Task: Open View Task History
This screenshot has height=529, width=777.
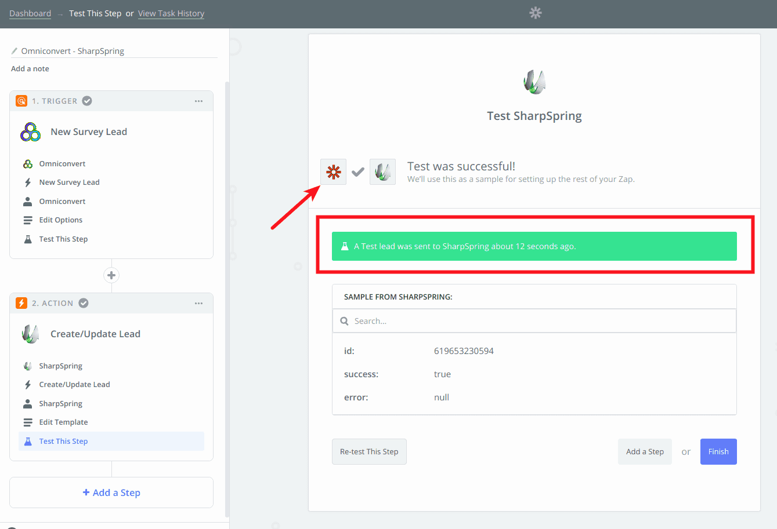Action: pyautogui.click(x=171, y=13)
